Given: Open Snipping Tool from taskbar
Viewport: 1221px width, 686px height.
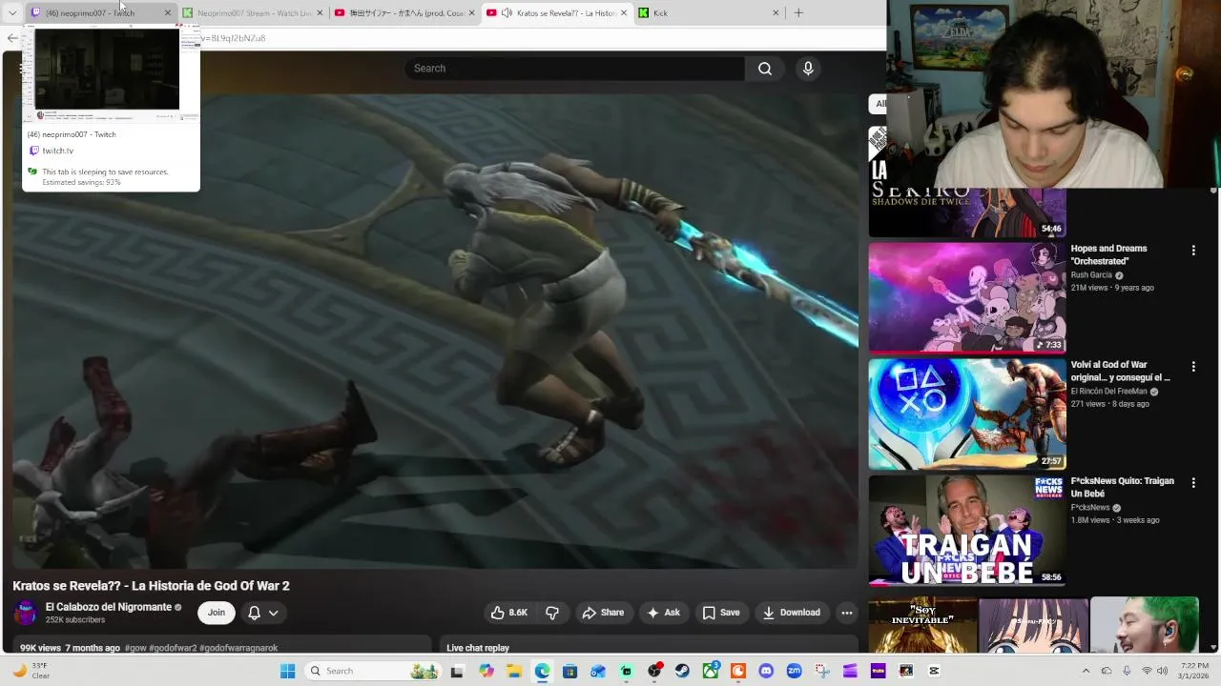Looking at the screenshot, I should pos(822,671).
